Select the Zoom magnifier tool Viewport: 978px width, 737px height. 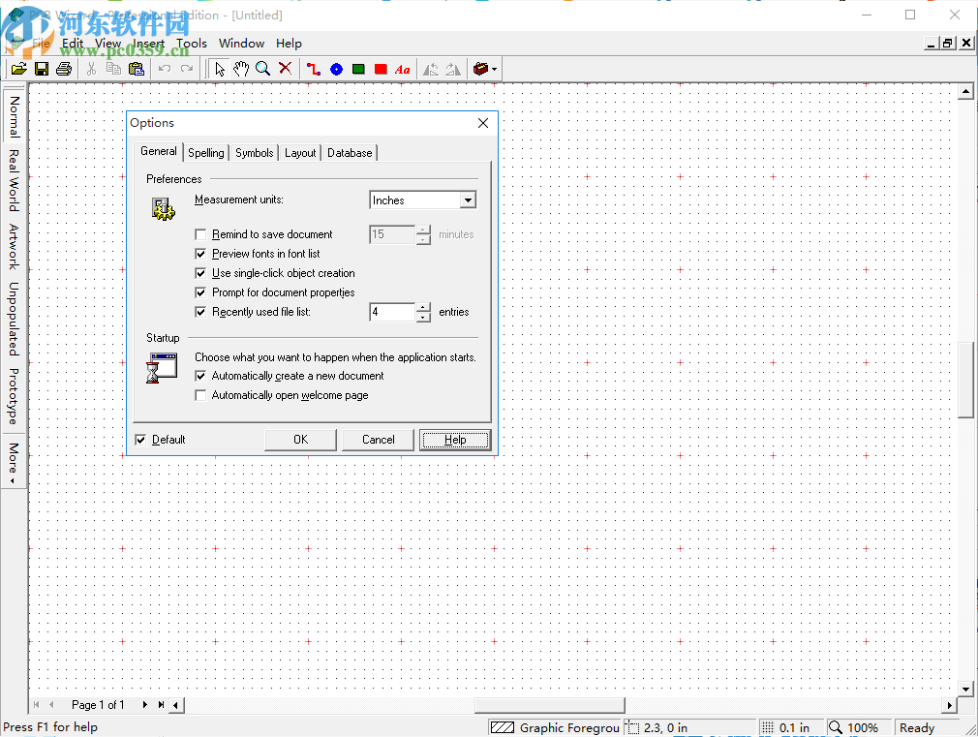pos(262,69)
